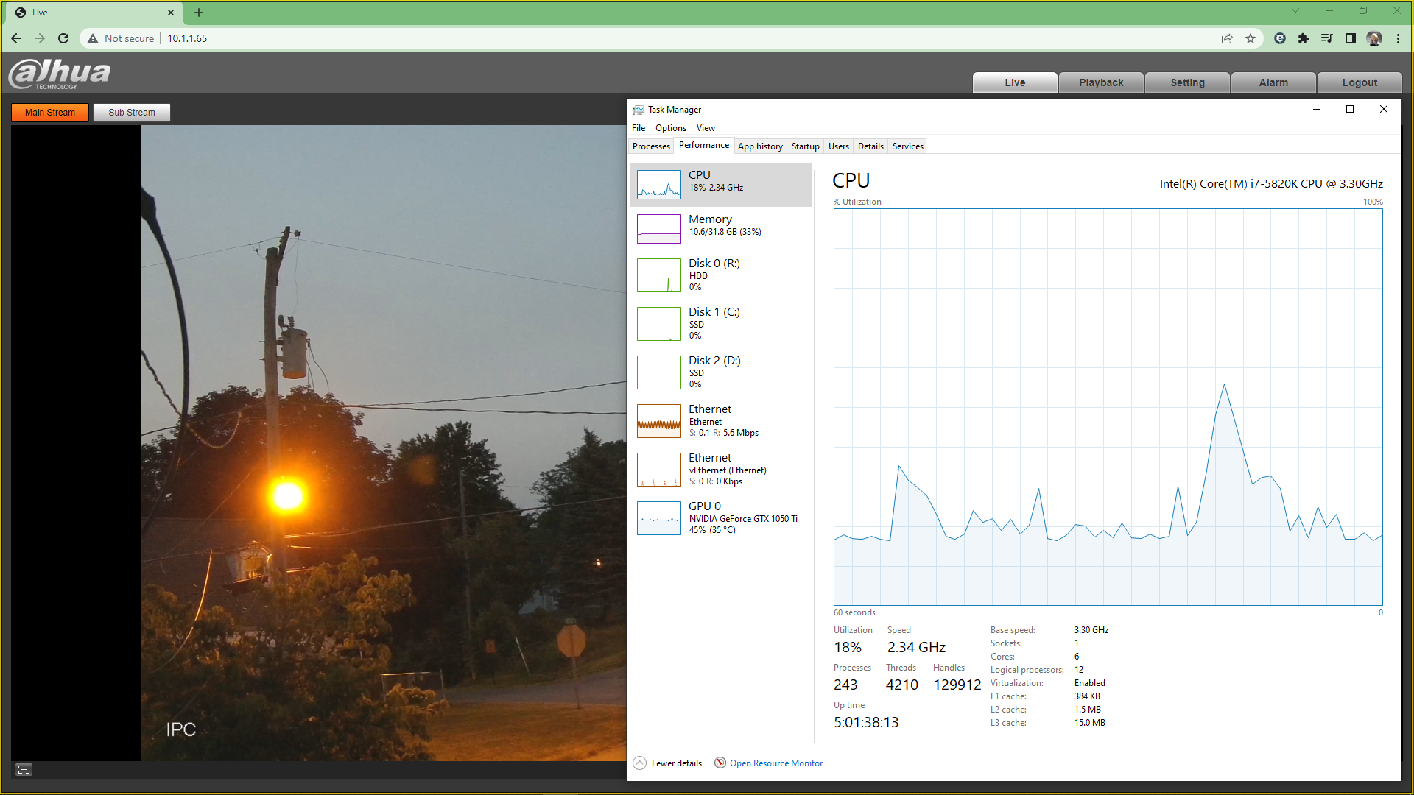Viewport: 1414px width, 795px height.
Task: Click the Intel Core i7-5820K label
Action: [x=1271, y=184]
